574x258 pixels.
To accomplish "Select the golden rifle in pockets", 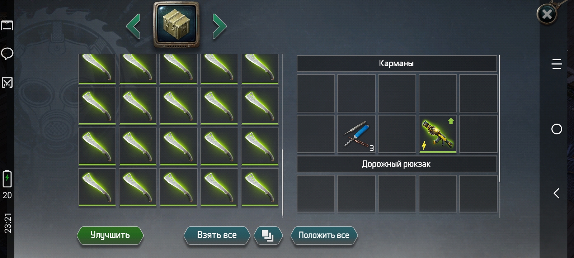I will 438,134.
